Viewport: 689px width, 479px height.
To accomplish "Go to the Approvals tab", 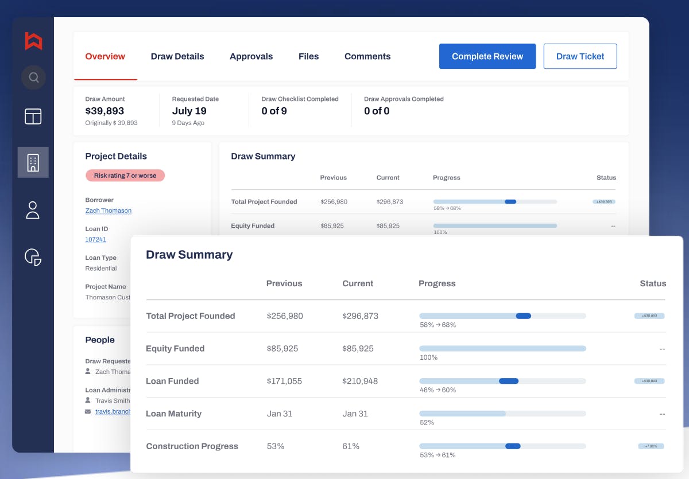I will [251, 56].
